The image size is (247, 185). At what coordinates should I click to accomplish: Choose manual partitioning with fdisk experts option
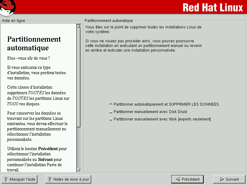[111, 119]
